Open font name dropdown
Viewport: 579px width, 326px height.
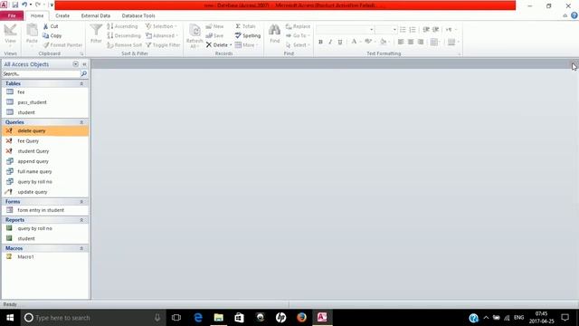[371, 30]
